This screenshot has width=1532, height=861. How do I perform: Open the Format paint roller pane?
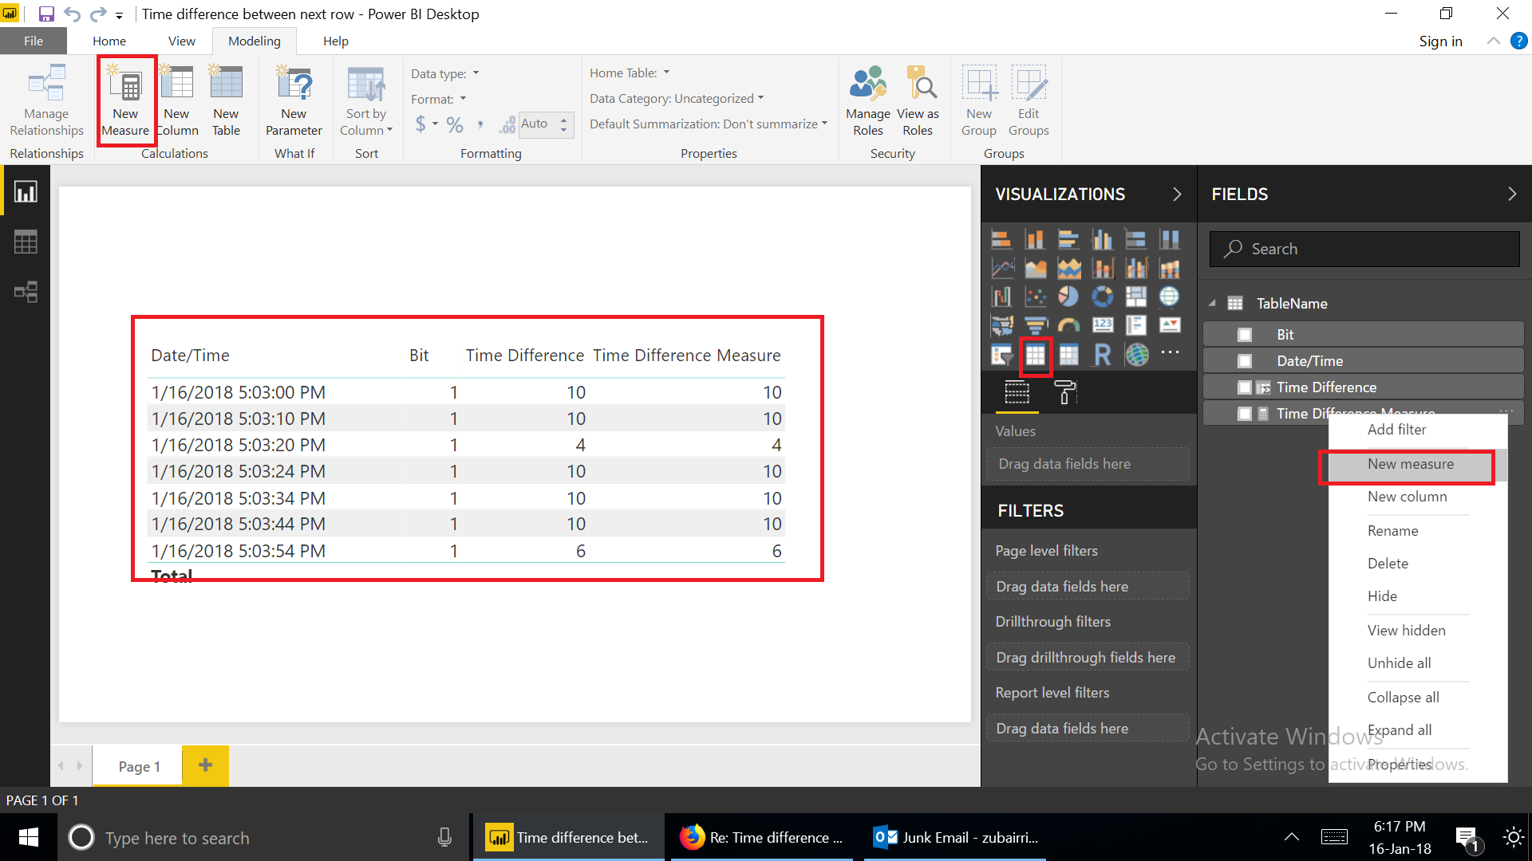1065,392
